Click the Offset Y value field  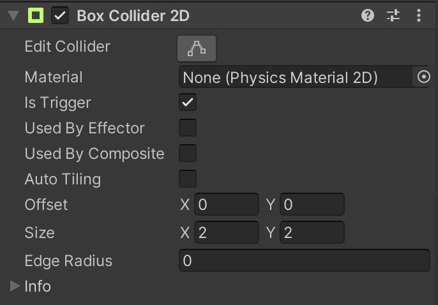pos(312,205)
